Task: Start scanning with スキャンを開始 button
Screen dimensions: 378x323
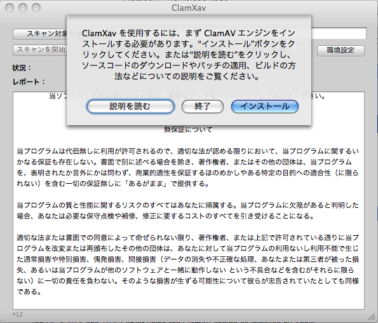Action: 40,50
